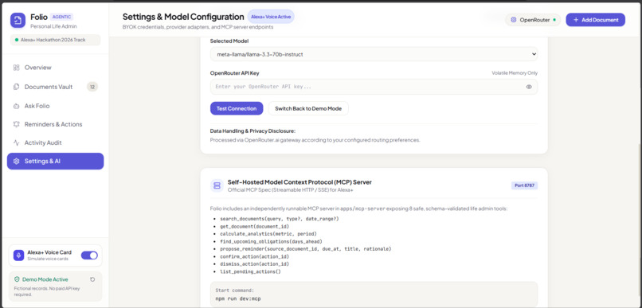Focus the OpenRouter API Key field
Viewport: 642px width, 308px height.
(374, 87)
